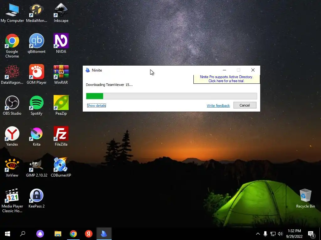Select Yandex browser desktop icon
Viewport: 321px width, 240px height.
coord(12,136)
